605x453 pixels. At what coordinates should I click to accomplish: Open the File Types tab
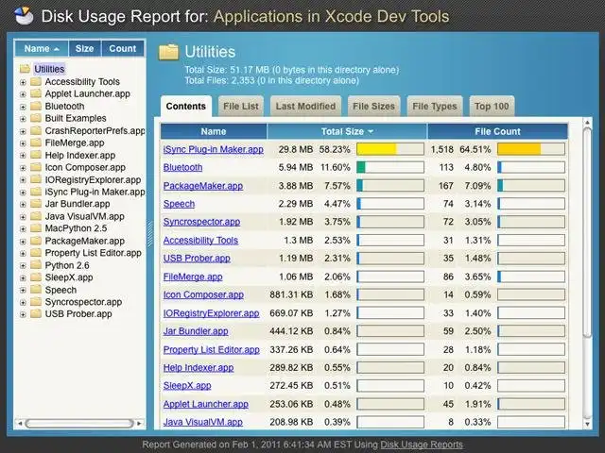[x=435, y=107]
